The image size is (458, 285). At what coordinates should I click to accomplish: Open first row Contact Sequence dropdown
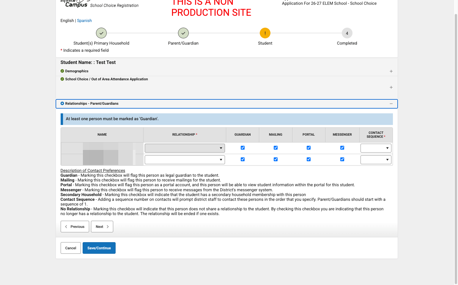(376, 148)
